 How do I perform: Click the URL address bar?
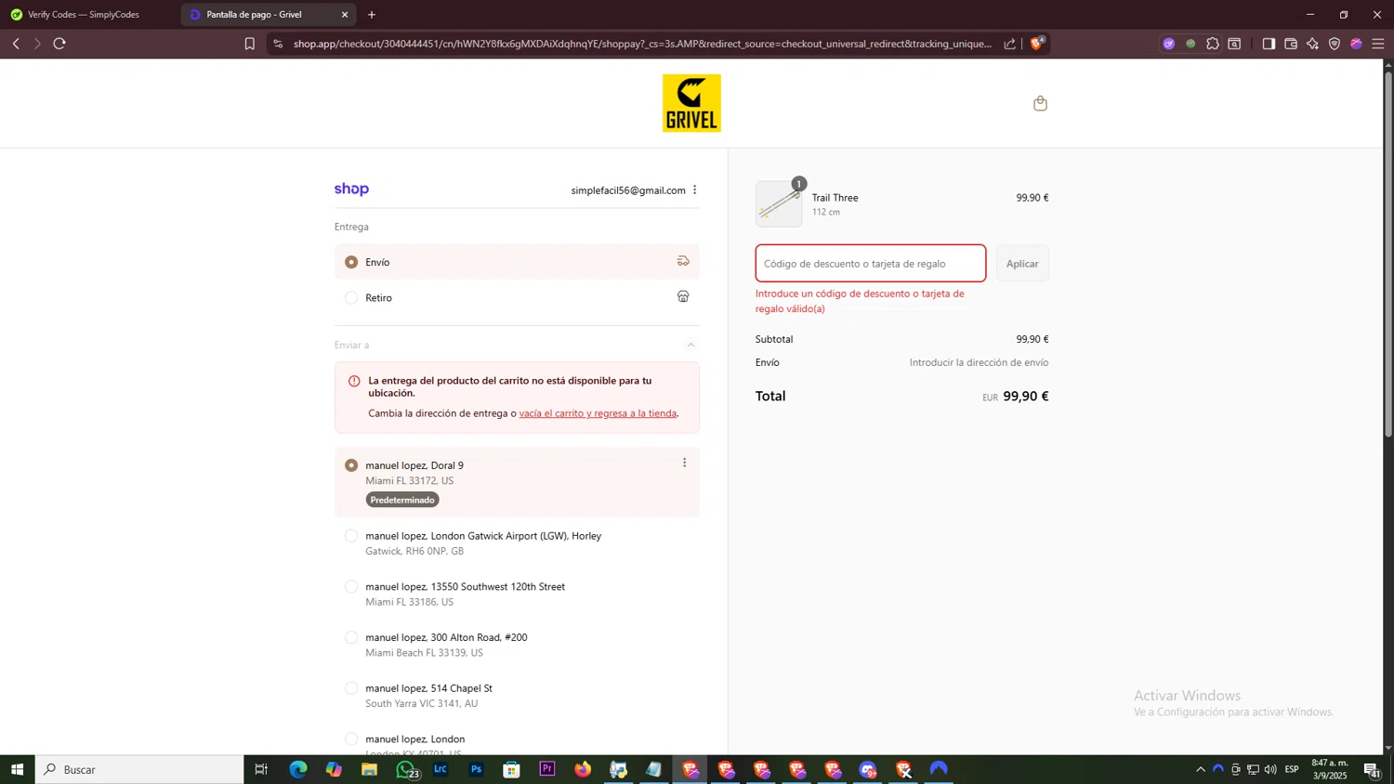[642, 44]
